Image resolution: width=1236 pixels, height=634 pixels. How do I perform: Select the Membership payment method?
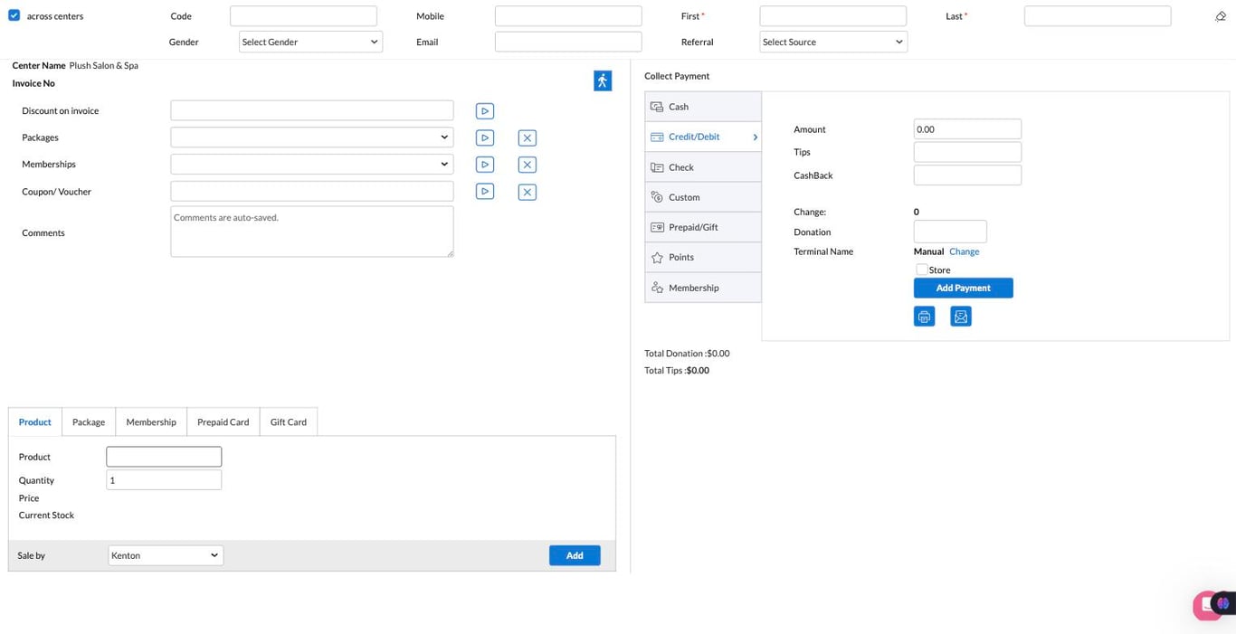coord(703,288)
